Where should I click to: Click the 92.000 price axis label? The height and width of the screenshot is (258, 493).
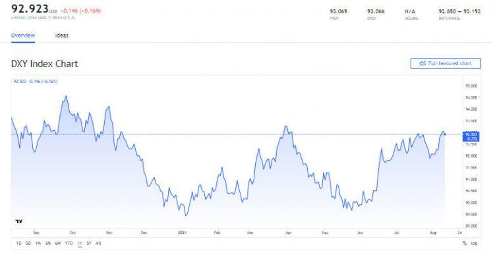point(471,156)
